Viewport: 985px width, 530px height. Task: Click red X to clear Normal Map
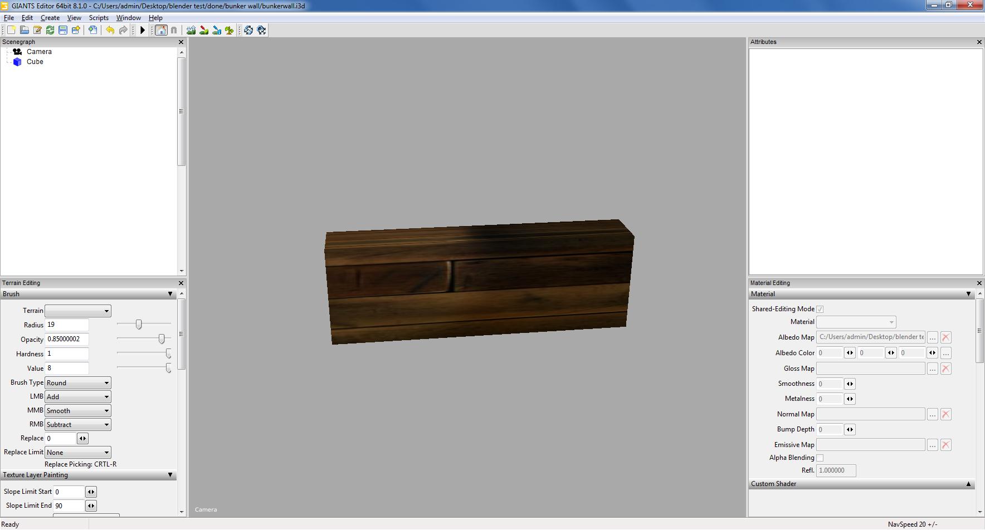click(x=945, y=414)
